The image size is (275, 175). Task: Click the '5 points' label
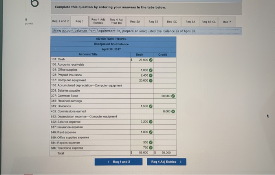click(29, 21)
